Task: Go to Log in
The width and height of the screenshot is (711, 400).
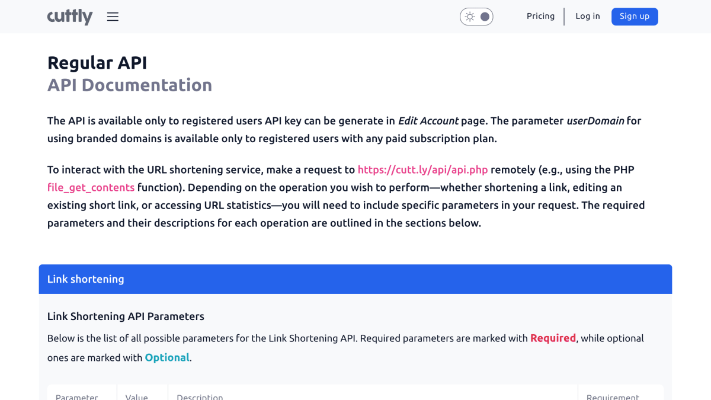Action: pyautogui.click(x=588, y=16)
